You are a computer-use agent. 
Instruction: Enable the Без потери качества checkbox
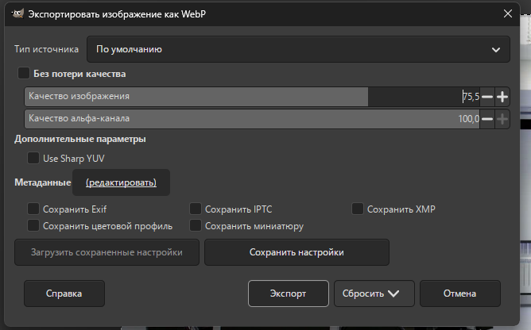pyautogui.click(x=24, y=73)
